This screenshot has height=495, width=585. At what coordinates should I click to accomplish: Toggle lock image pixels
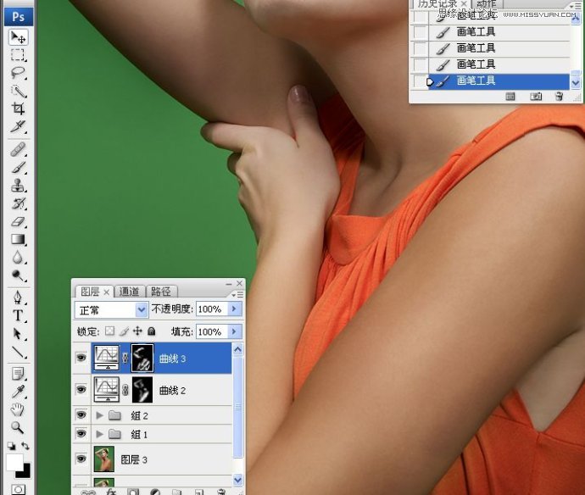(x=124, y=331)
